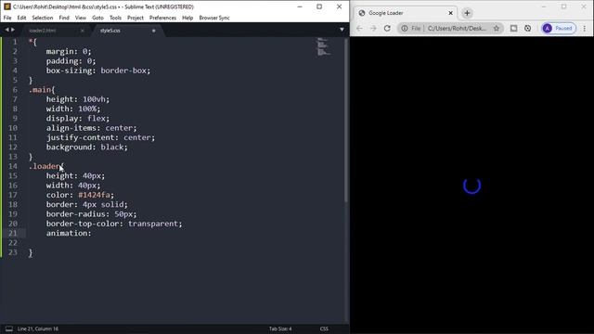
Task: Maximize the Sublime Text window
Action: (319, 6)
